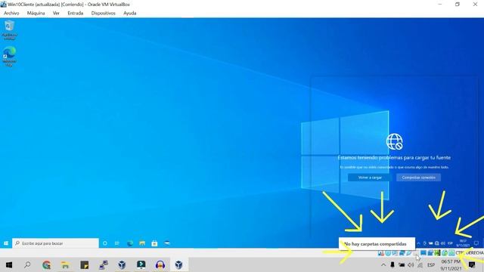Open File Explorer in the guest taskbar

point(142,243)
